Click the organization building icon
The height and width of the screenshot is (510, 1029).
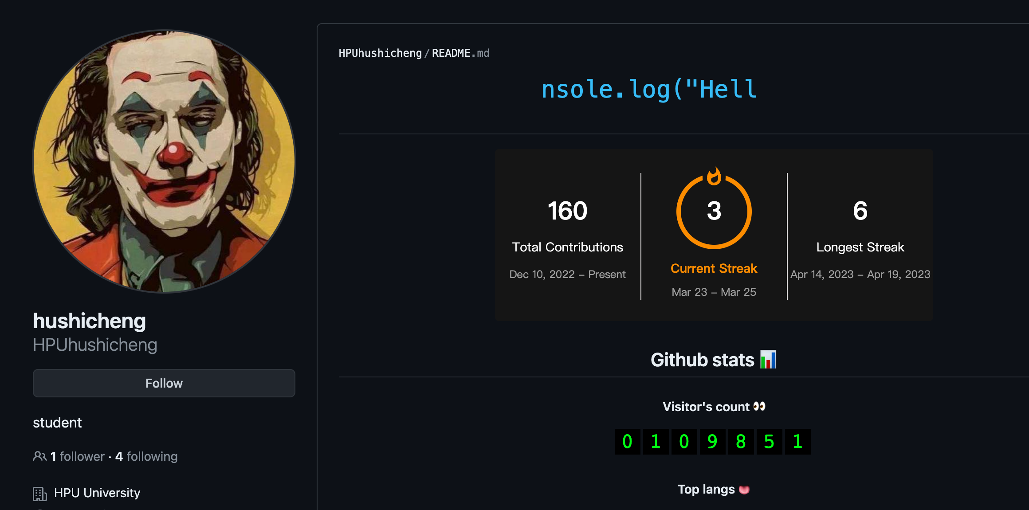(x=39, y=494)
